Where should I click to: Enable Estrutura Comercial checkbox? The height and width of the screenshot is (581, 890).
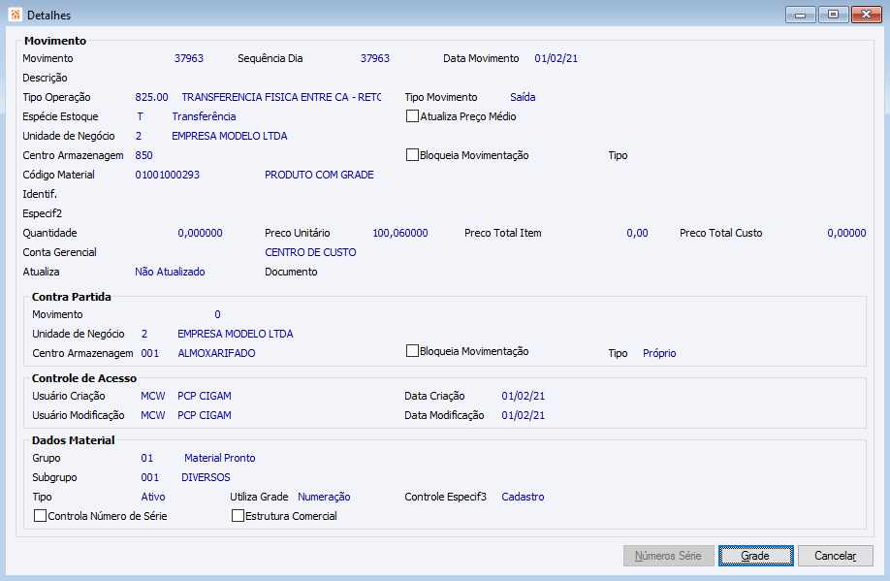(238, 516)
